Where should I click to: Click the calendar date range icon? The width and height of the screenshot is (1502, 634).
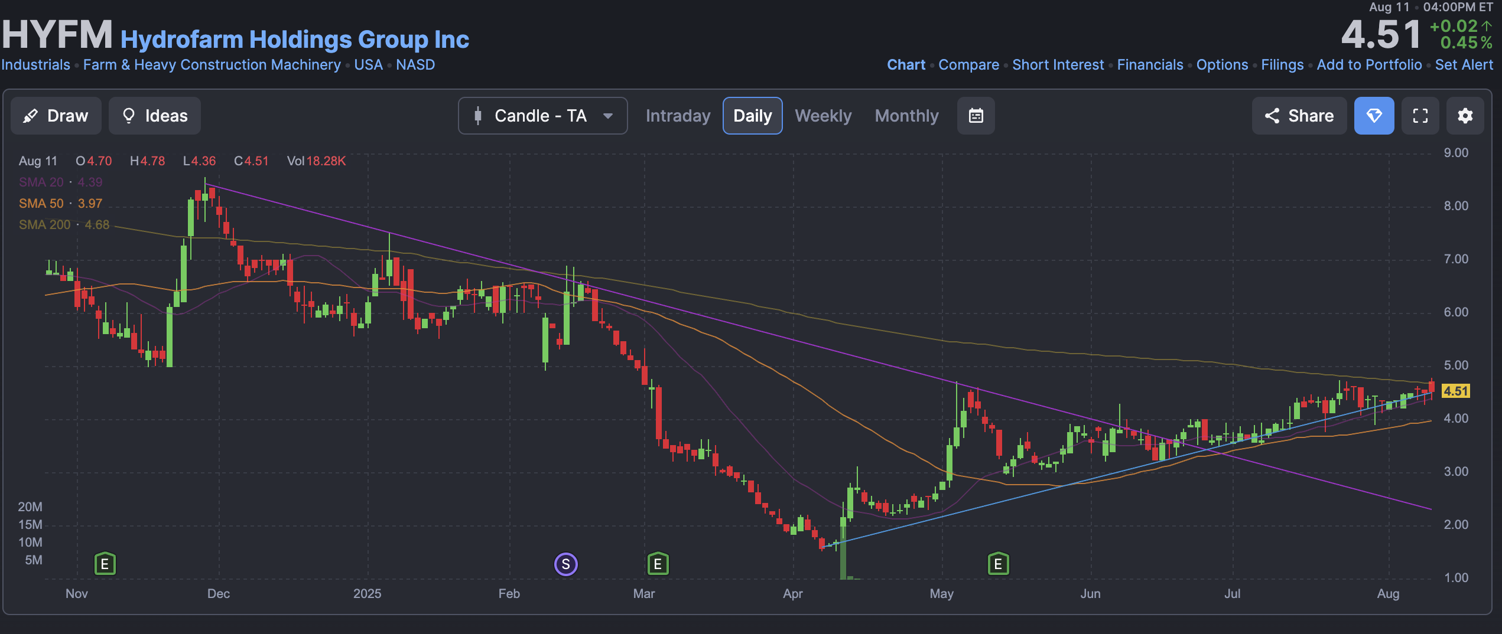[x=976, y=116]
